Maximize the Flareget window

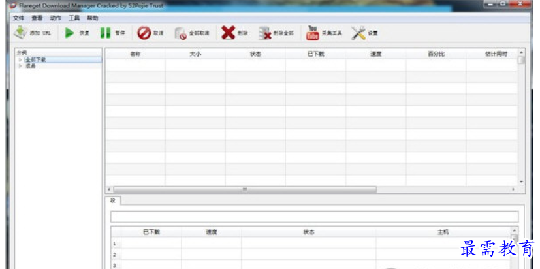point(503,3)
